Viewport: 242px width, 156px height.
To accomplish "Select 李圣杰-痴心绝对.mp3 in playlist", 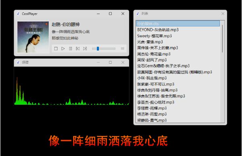I will [178, 102].
